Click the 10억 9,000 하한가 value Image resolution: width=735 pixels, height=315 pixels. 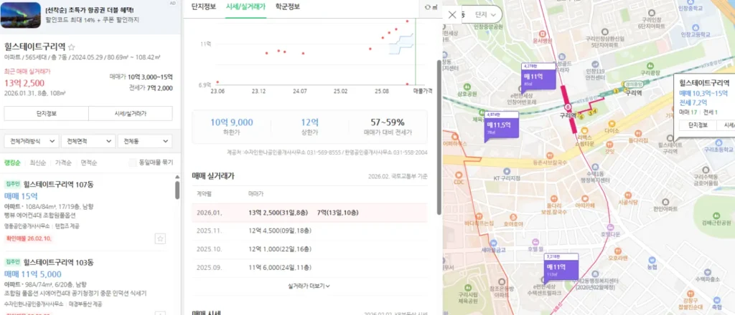(x=232, y=122)
